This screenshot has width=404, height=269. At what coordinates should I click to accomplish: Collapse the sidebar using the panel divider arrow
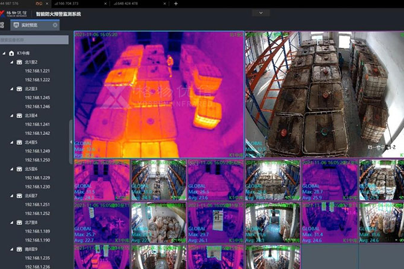71,142
